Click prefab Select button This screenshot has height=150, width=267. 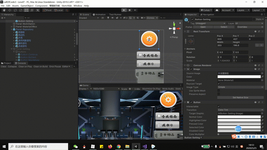(x=224, y=27)
